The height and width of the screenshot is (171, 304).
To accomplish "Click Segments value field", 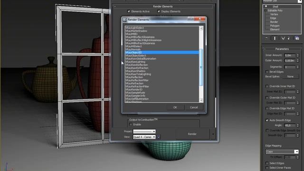I will point(290,67).
